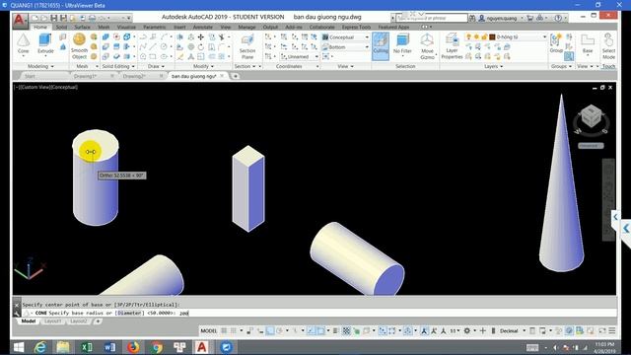Click the Autodesk App Store cart icon

click(x=530, y=18)
